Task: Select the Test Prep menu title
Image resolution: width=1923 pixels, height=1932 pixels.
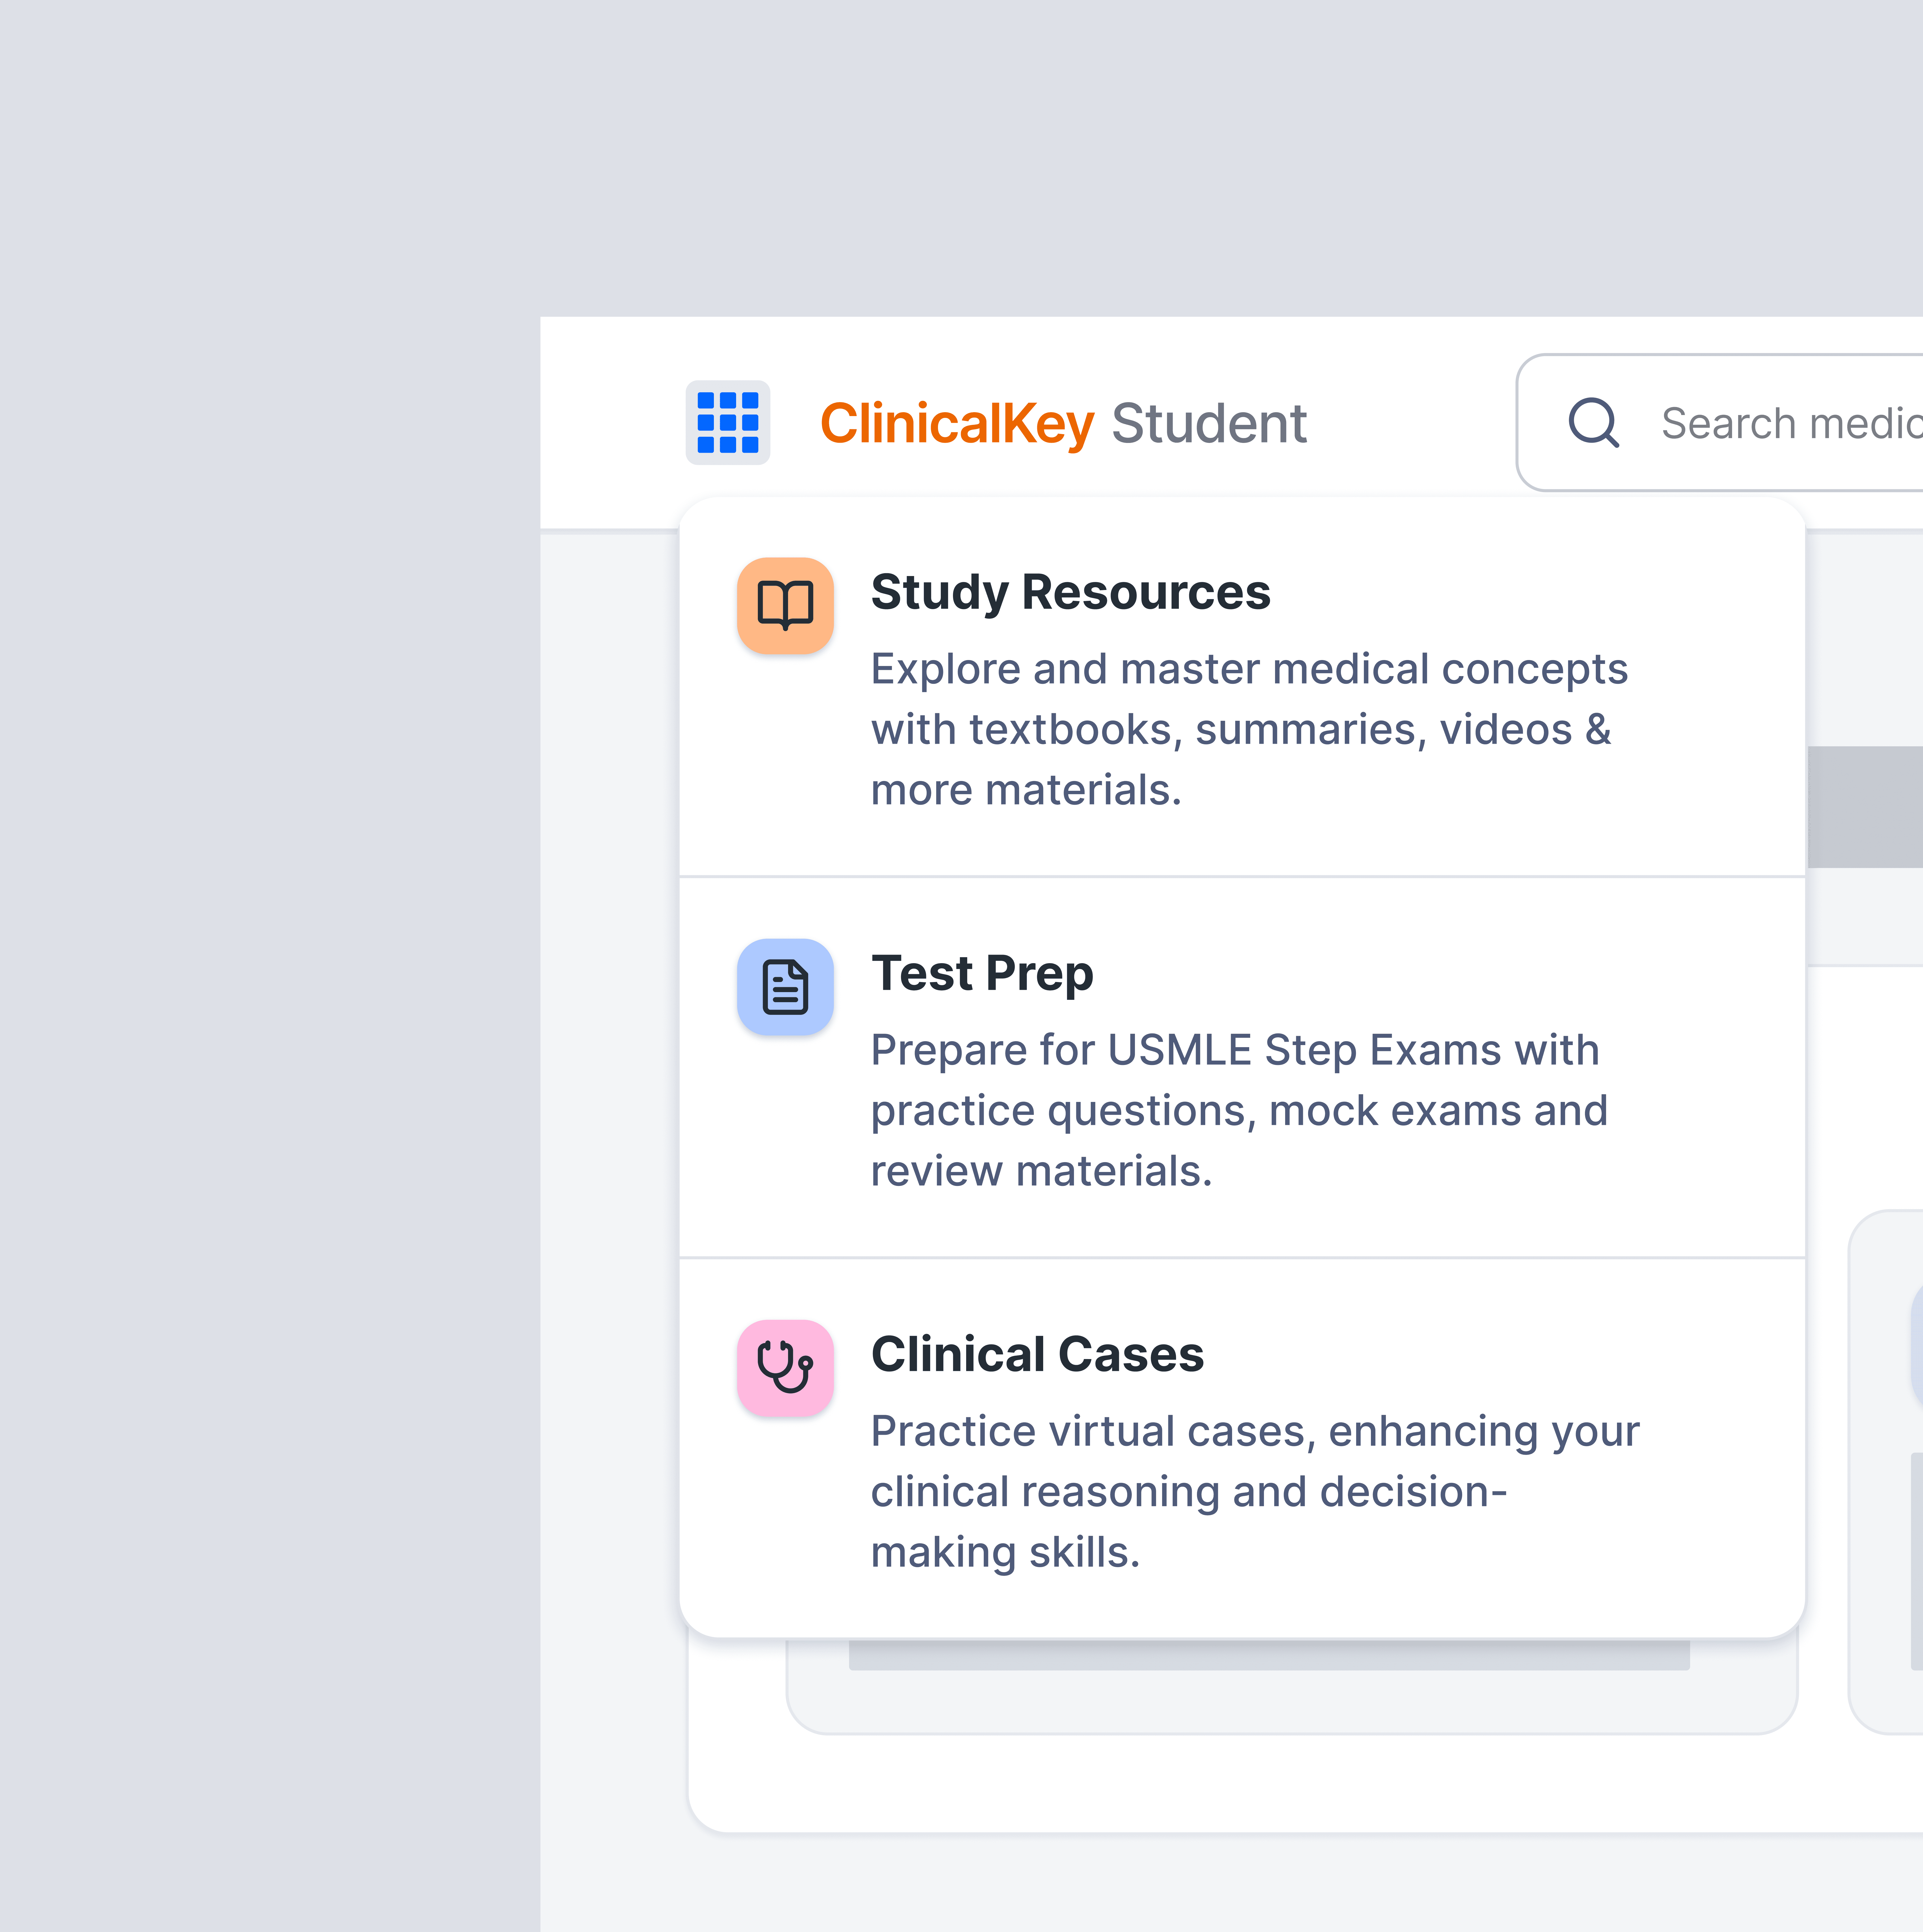Action: (x=982, y=973)
